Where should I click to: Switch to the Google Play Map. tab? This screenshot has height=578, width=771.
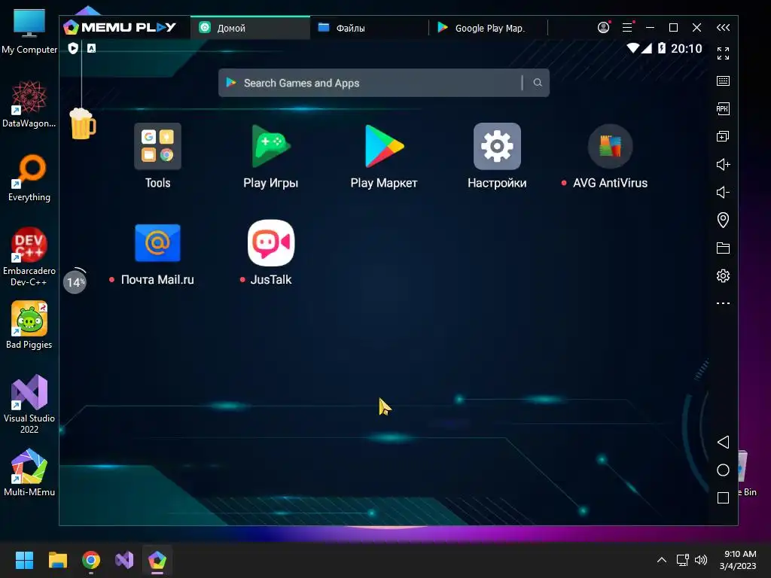click(488, 28)
